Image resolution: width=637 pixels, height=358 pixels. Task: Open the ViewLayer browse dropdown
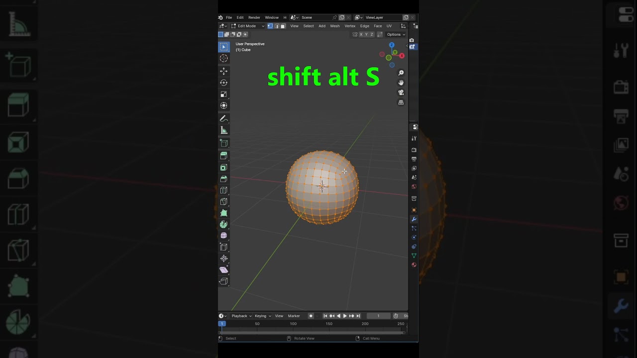click(358, 17)
